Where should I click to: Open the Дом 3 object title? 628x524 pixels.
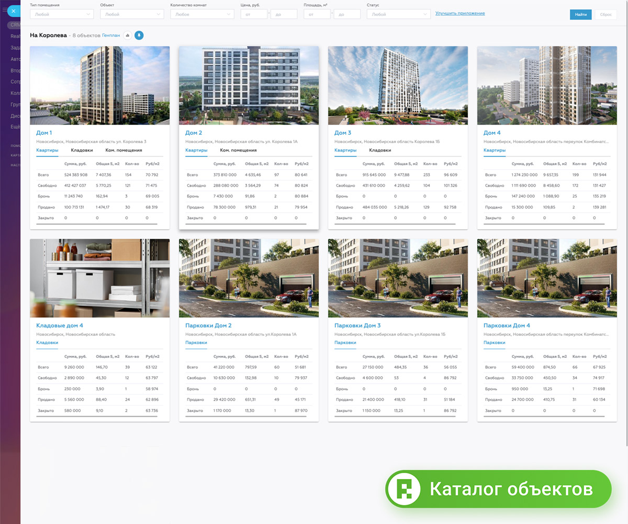pos(343,133)
